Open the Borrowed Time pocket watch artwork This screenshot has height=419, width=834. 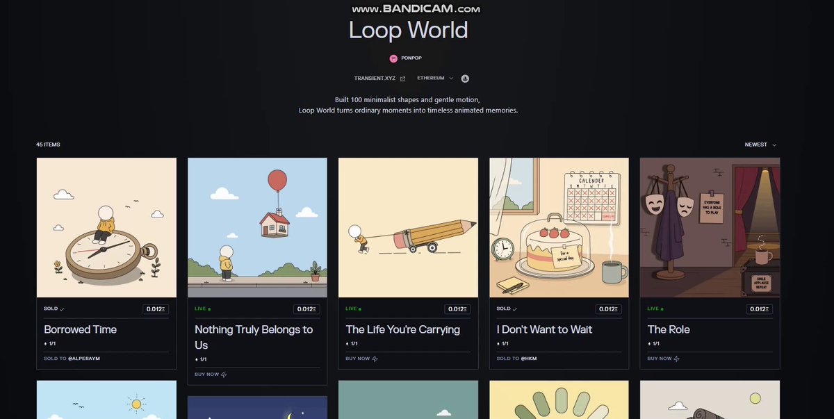tap(106, 228)
